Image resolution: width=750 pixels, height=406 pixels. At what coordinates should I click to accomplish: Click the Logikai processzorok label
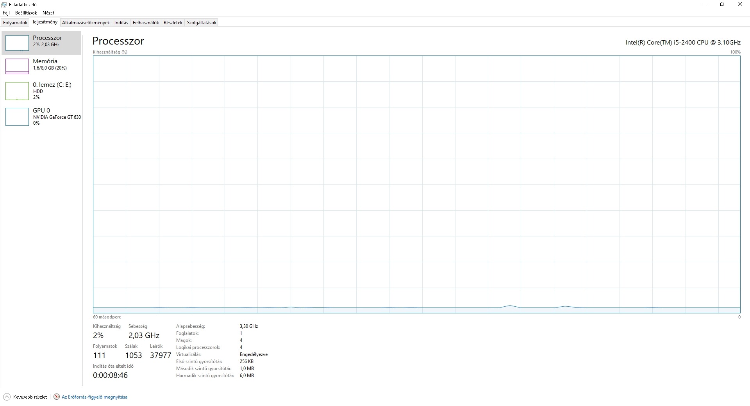tap(198, 347)
